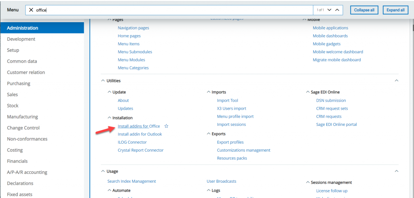The height and width of the screenshot is (198, 414).
Task: Collapse Utilities using the right-side chevron
Action: pyautogui.click(x=396, y=81)
